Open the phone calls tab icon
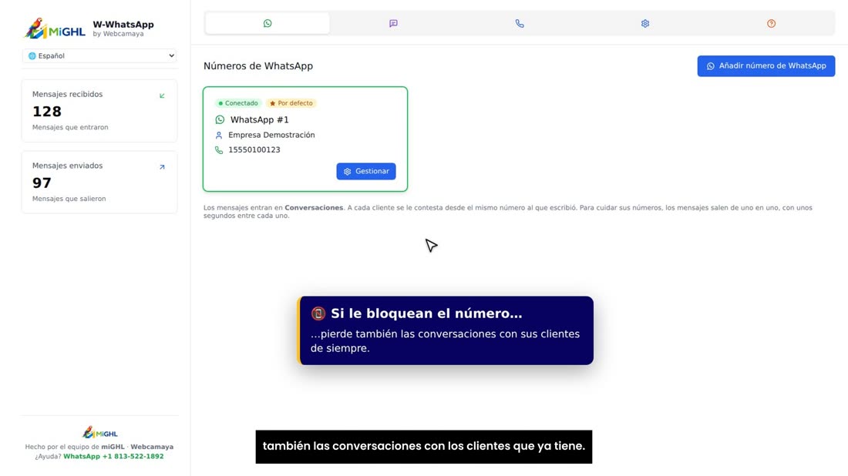 tap(519, 23)
